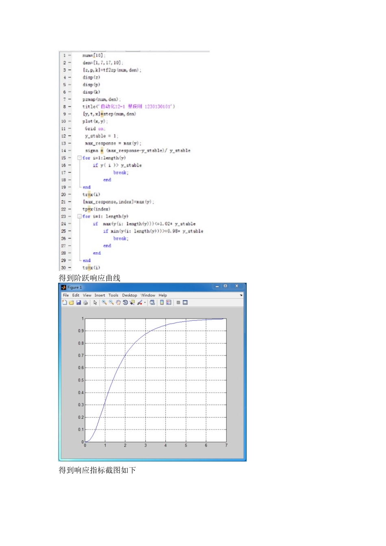Toggle the Insert Colorbar button
386x546 pixels.
point(162,302)
